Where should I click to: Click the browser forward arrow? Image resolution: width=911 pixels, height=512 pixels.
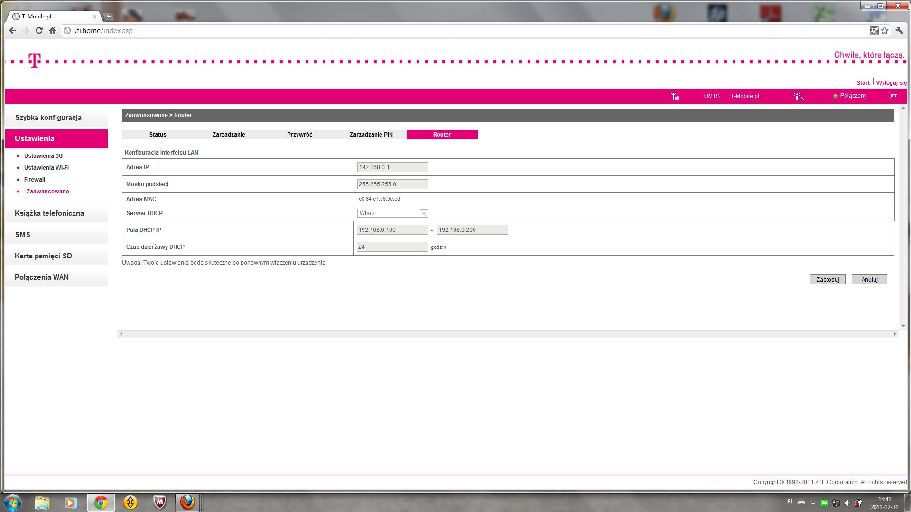click(x=26, y=30)
